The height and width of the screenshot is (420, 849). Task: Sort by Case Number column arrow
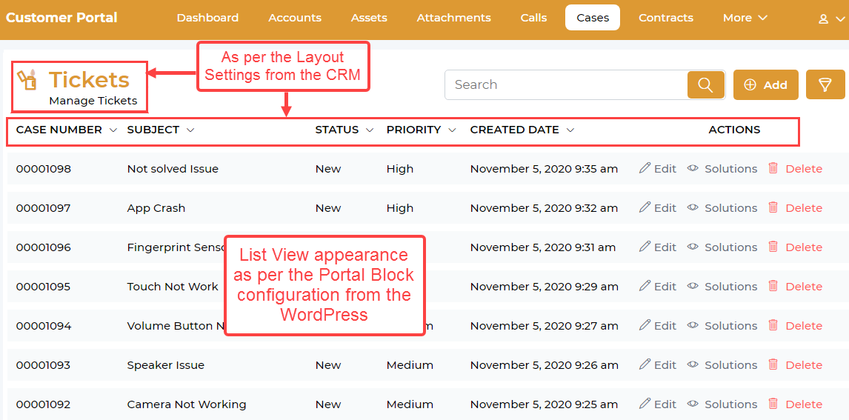click(113, 130)
